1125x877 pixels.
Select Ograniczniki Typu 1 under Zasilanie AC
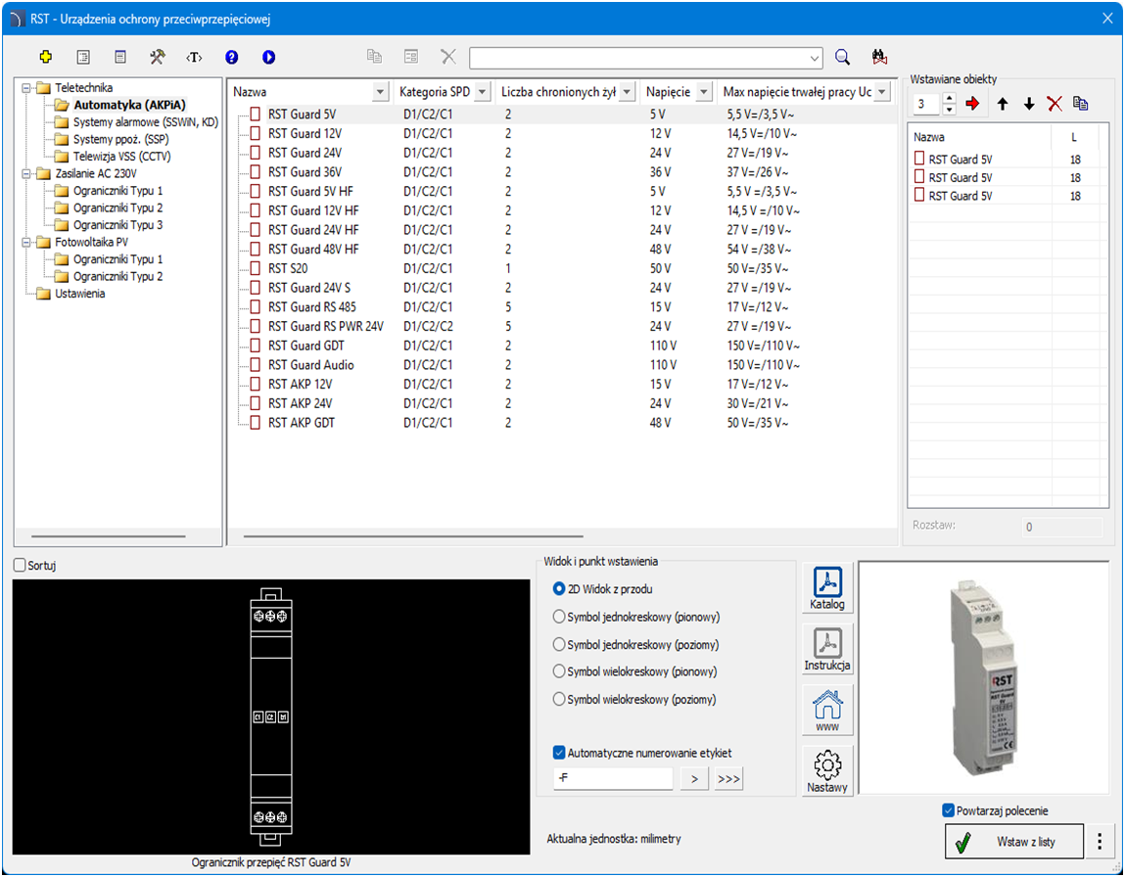click(x=117, y=191)
